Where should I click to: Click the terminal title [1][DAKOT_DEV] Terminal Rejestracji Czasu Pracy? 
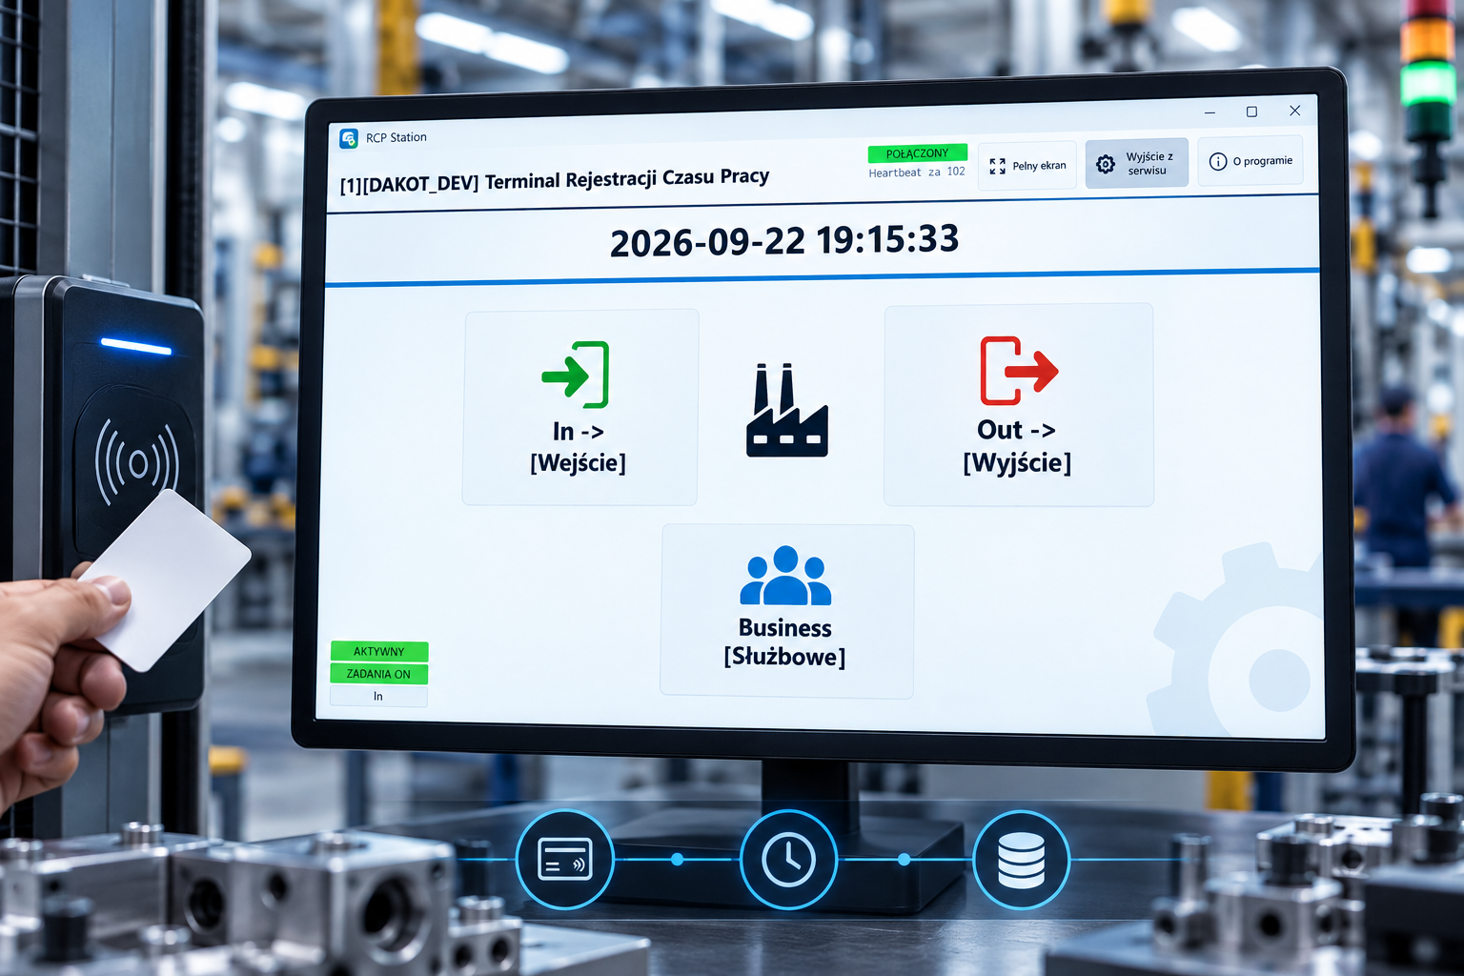[555, 180]
